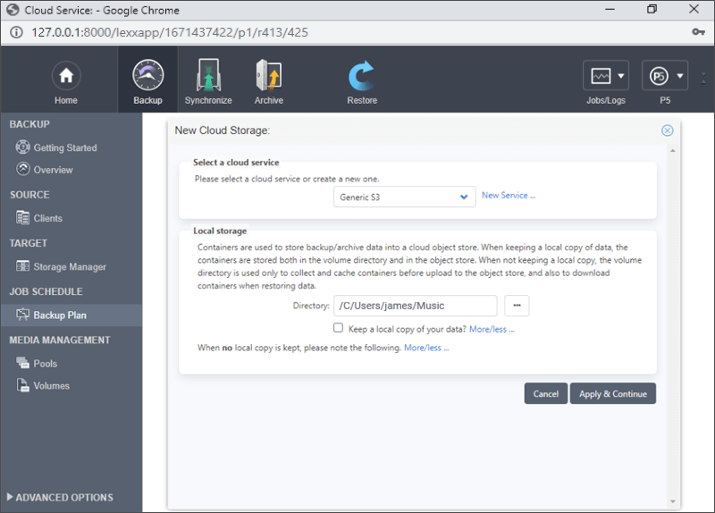Click Apply & Continue

613,393
